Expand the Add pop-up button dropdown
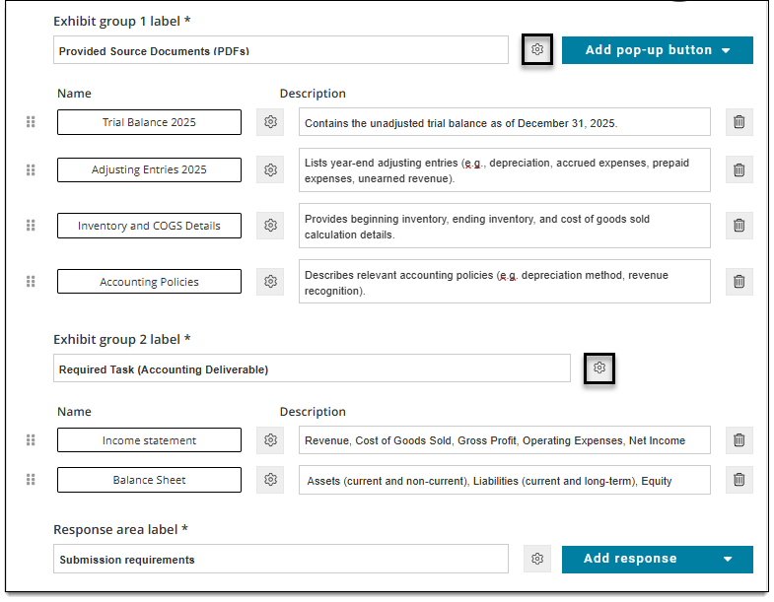Screen dimensions: 774x602 (726, 50)
